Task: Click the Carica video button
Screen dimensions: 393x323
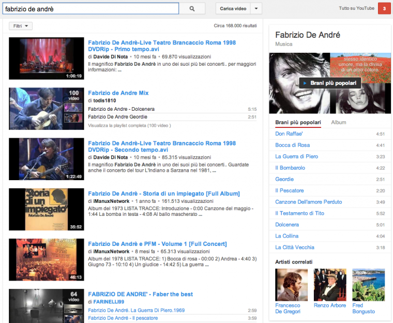Action: click(233, 8)
